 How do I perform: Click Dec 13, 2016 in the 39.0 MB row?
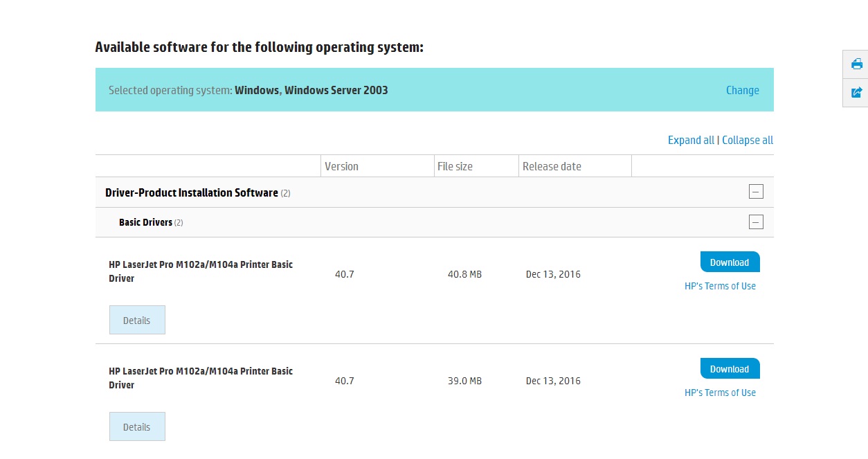pos(553,381)
